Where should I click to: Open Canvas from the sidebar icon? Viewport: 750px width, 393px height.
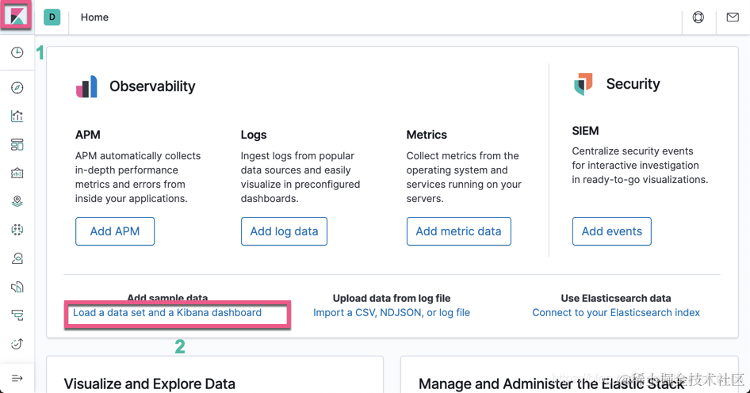17,174
